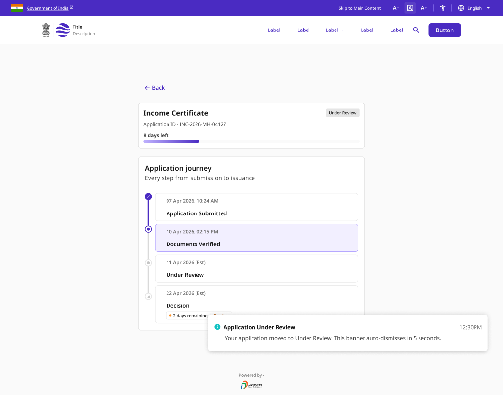
Task: Click completed checkmark marker for Application Submitted
Action: tap(148, 197)
